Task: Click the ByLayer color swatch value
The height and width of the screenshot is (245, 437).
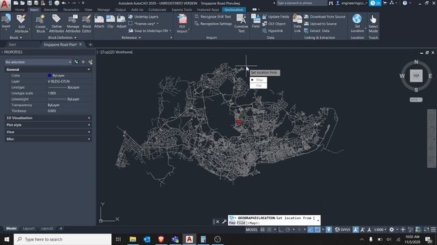Action: tap(56, 76)
